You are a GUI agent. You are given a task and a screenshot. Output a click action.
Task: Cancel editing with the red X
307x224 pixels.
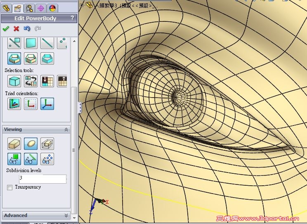pos(16,29)
